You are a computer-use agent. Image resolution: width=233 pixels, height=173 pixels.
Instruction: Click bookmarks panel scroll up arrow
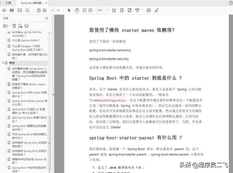[49, 33]
